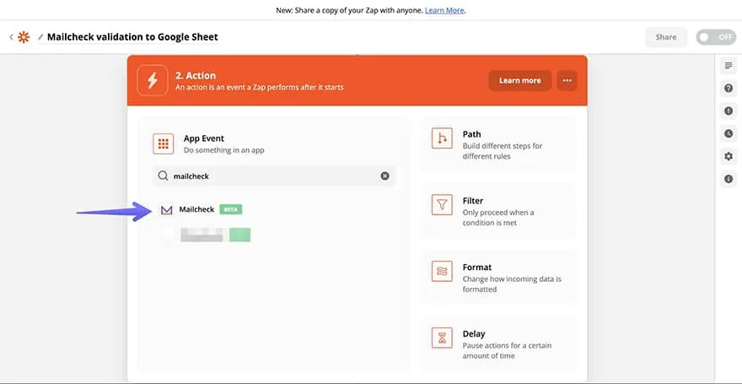
Task: Clear the search with the X icon
Action: tap(385, 176)
